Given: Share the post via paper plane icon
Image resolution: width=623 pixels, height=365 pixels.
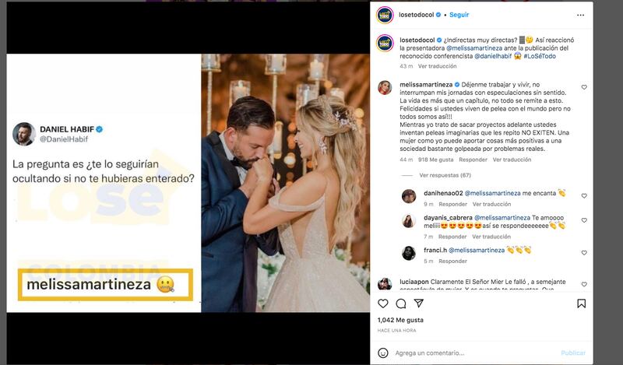Looking at the screenshot, I should click(x=418, y=304).
